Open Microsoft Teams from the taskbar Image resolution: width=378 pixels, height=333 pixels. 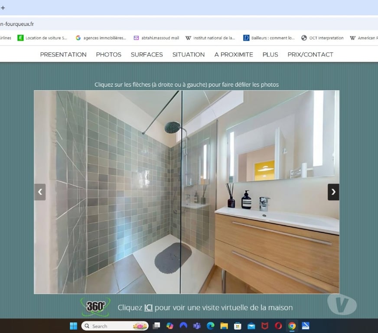pyautogui.click(x=197, y=326)
